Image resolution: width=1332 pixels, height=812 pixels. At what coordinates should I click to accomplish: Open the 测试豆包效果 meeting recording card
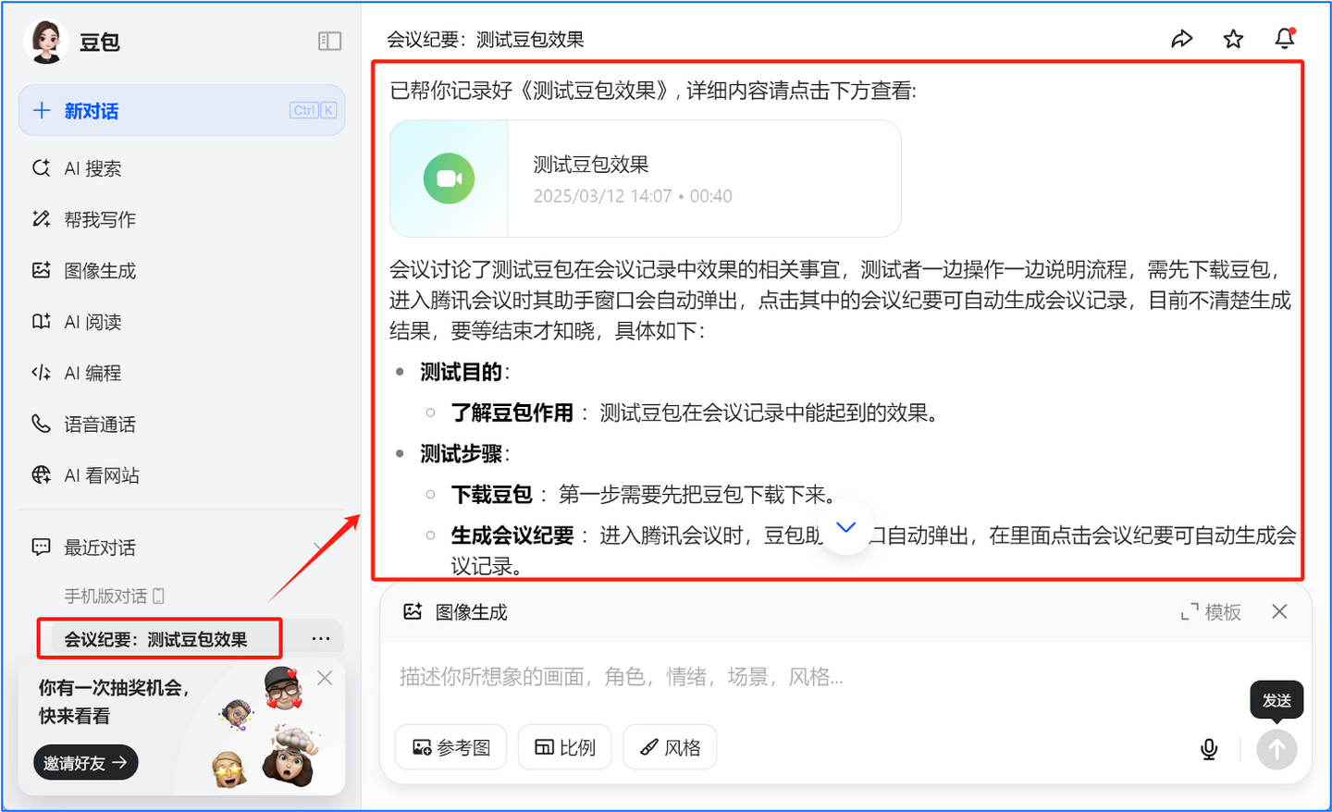coord(646,178)
